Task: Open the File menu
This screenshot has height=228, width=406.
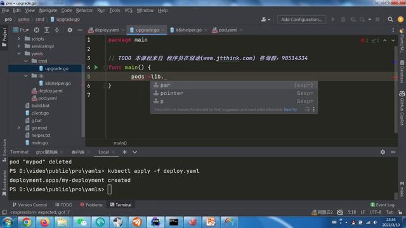Action: (6, 11)
